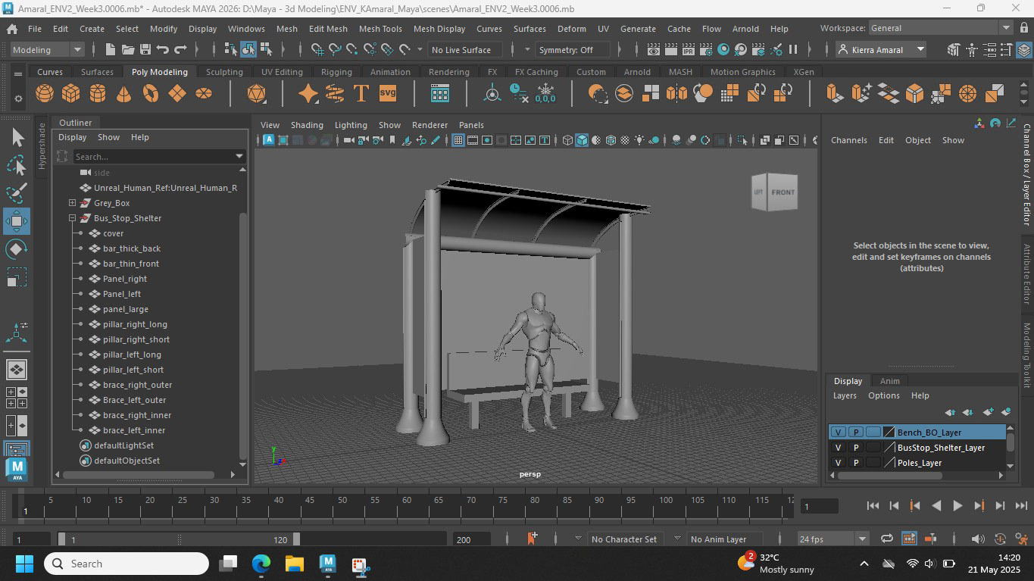Click the Platonic solid shelf icon
This screenshot has width=1034, height=581.
[x=257, y=94]
